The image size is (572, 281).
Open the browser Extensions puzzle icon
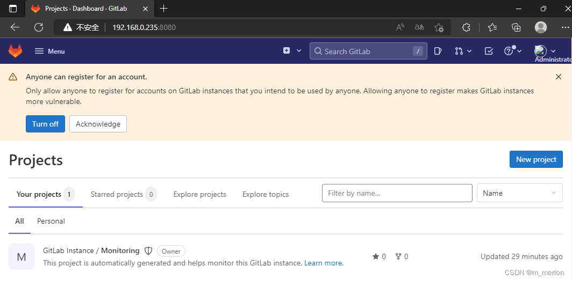point(466,27)
